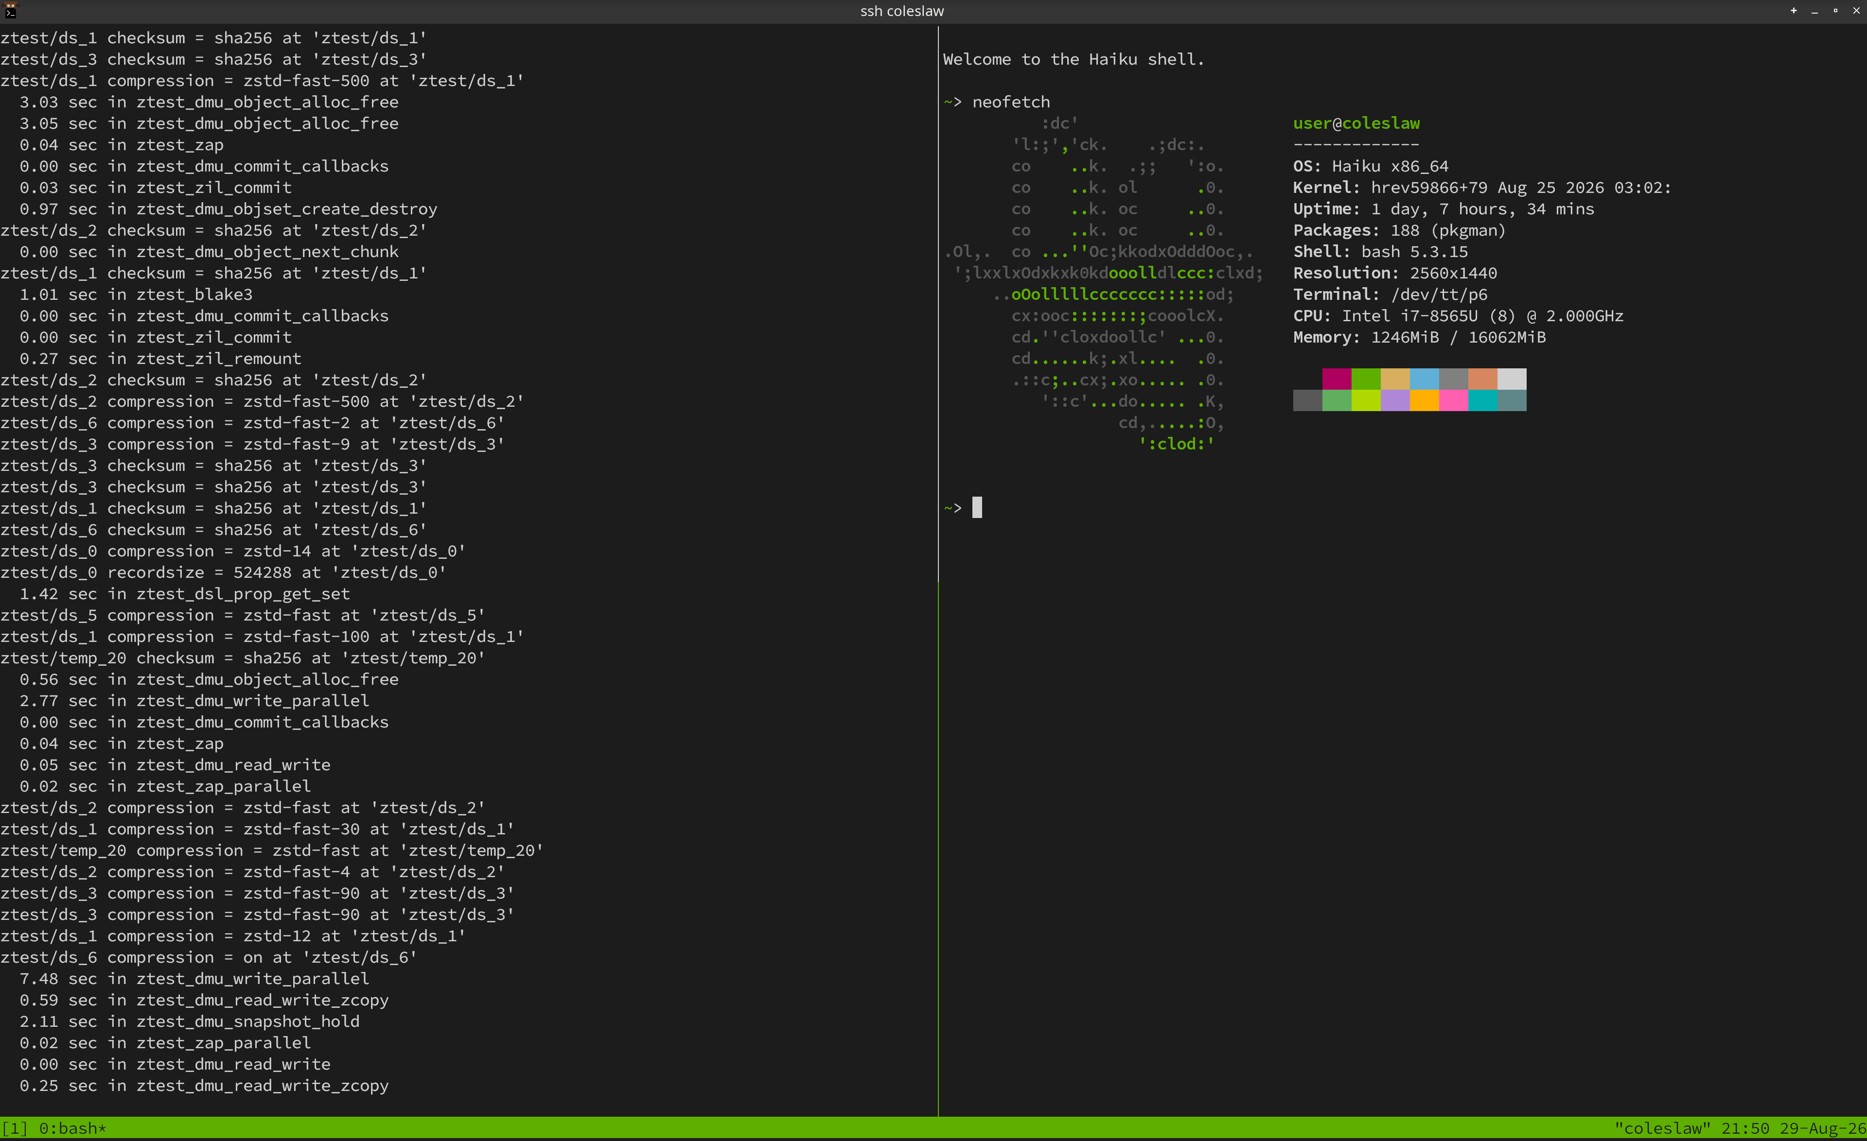Click 'Welcome to the Haiku shell.' line
The image size is (1867, 1141).
coord(1073,59)
